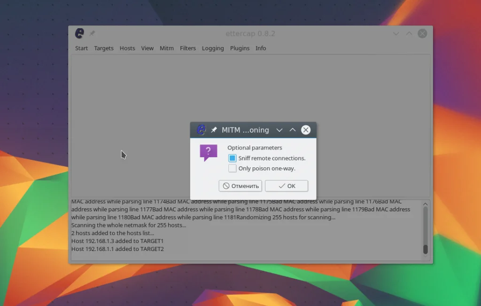Click the pin icon in ettercap main titlebar
This screenshot has width=481, height=306.
coord(92,33)
